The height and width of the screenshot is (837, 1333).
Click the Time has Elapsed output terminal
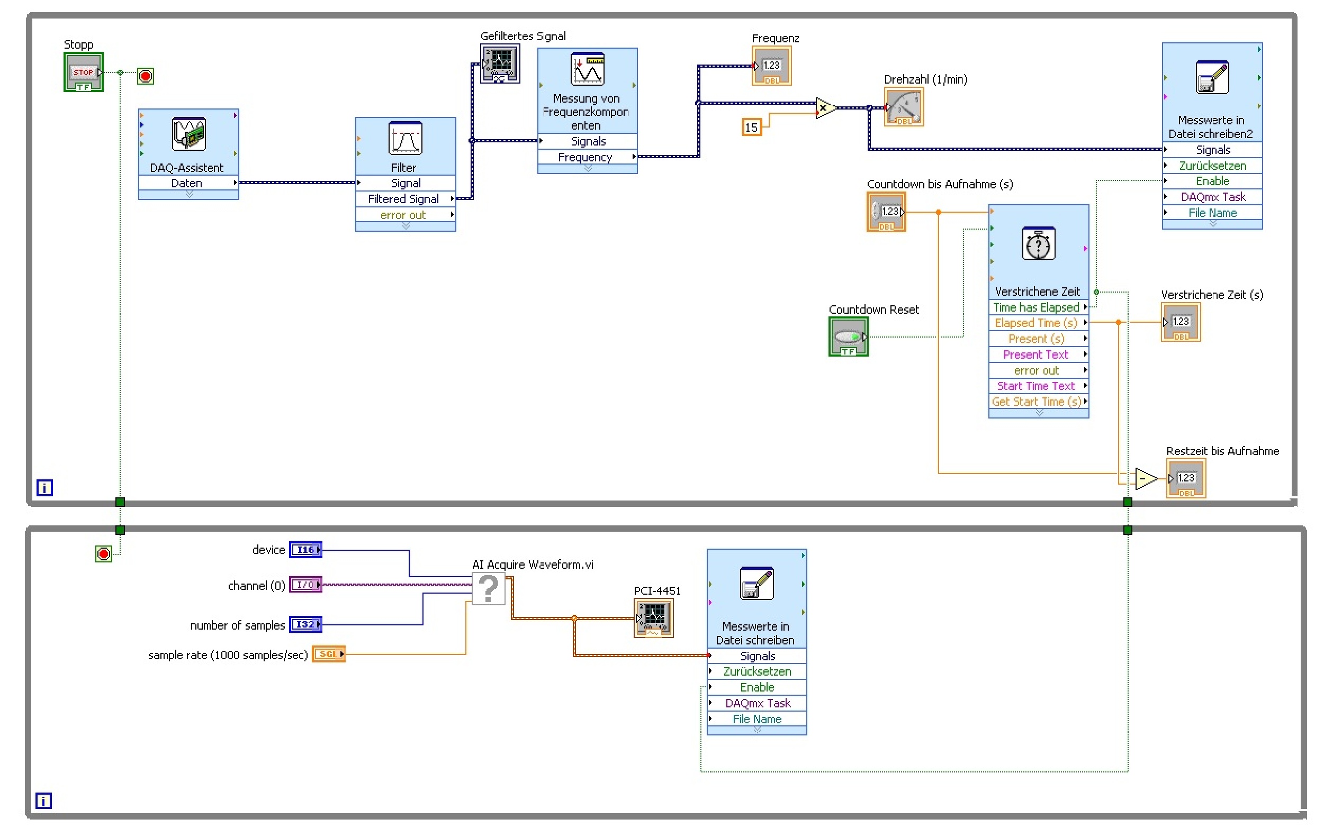1085,307
